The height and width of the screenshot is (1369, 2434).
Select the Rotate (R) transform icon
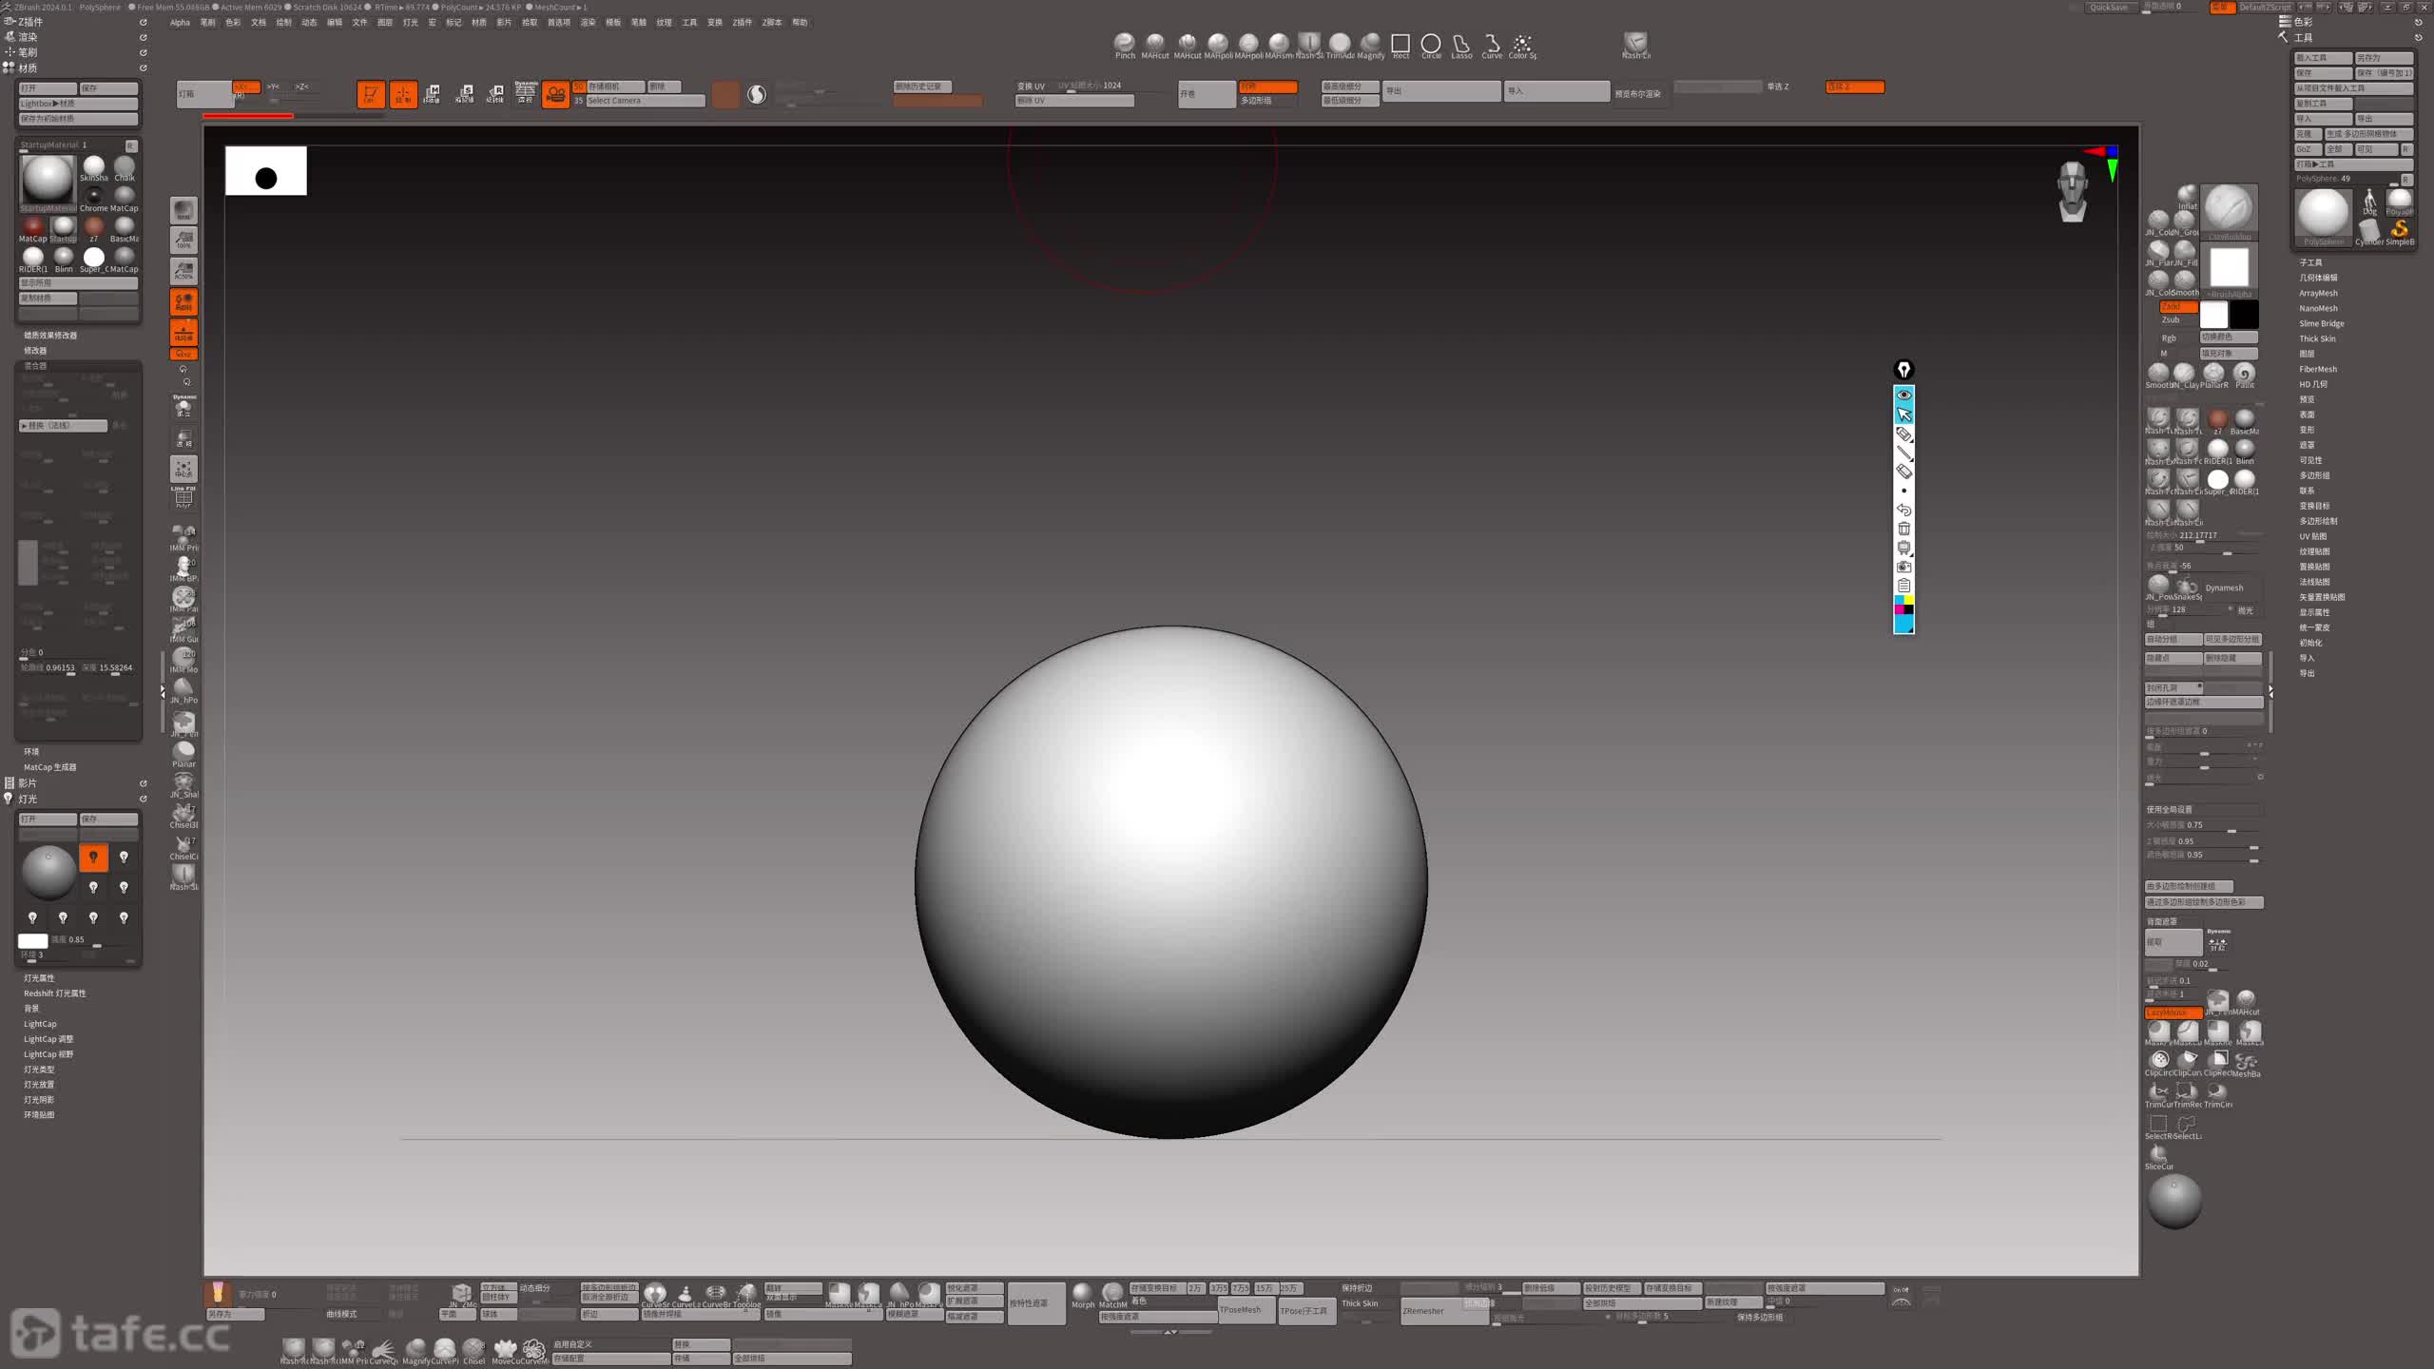coord(495,93)
